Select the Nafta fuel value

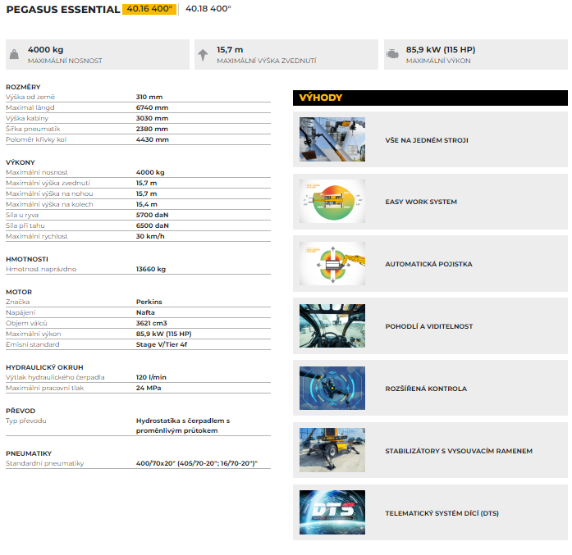[x=145, y=312]
